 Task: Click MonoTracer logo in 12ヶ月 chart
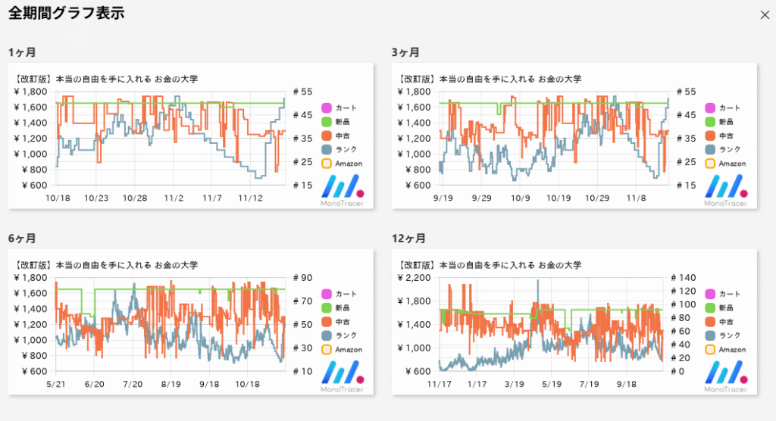click(724, 376)
